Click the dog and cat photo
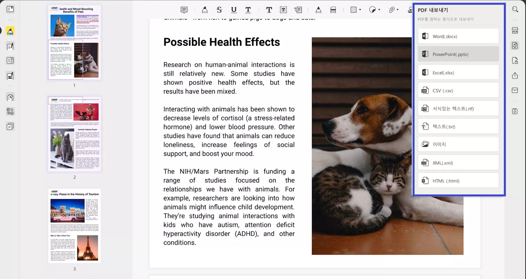 [388, 146]
